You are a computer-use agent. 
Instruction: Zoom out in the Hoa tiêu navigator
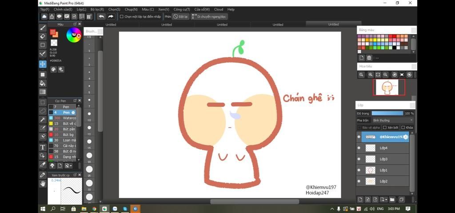point(385,75)
